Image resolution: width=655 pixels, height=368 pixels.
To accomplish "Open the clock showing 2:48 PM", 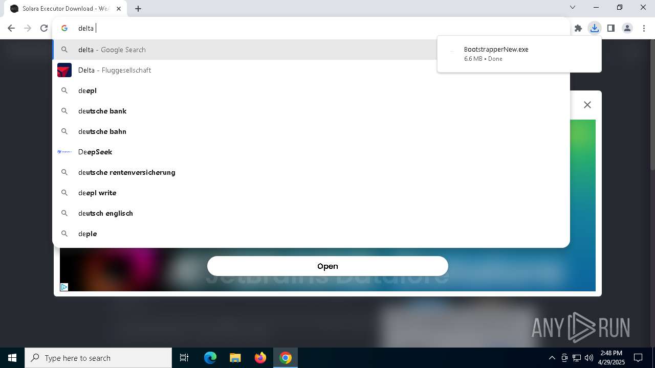I will (612, 358).
